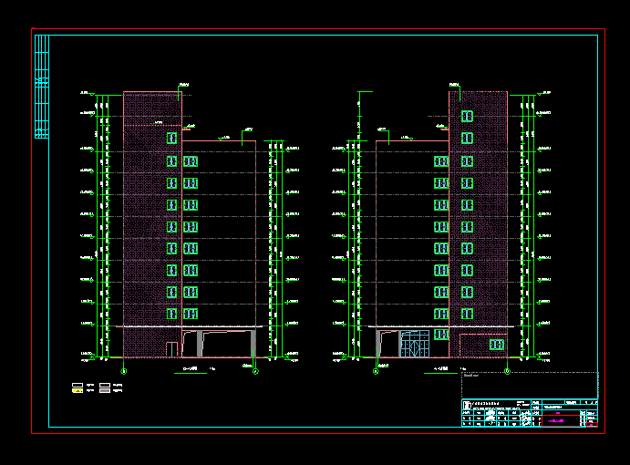Select the left grid axis bubble of right elevation
The height and width of the screenshot is (465, 630).
click(376, 371)
